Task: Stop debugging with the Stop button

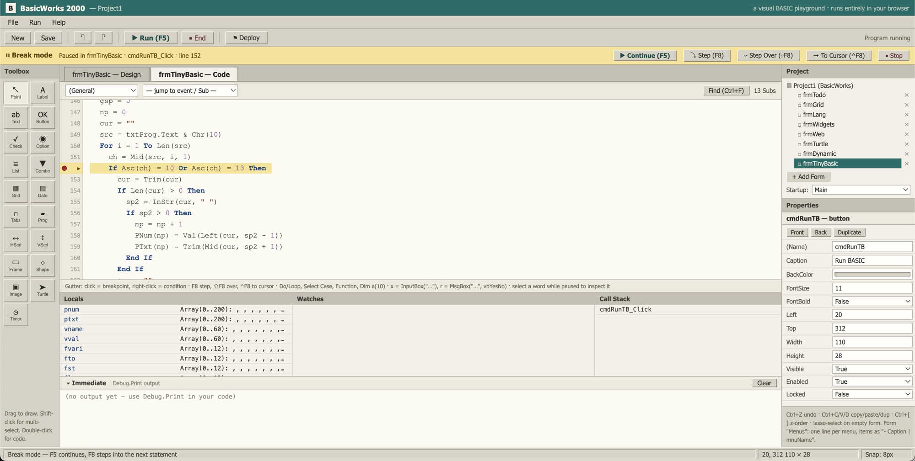Action: pyautogui.click(x=893, y=55)
